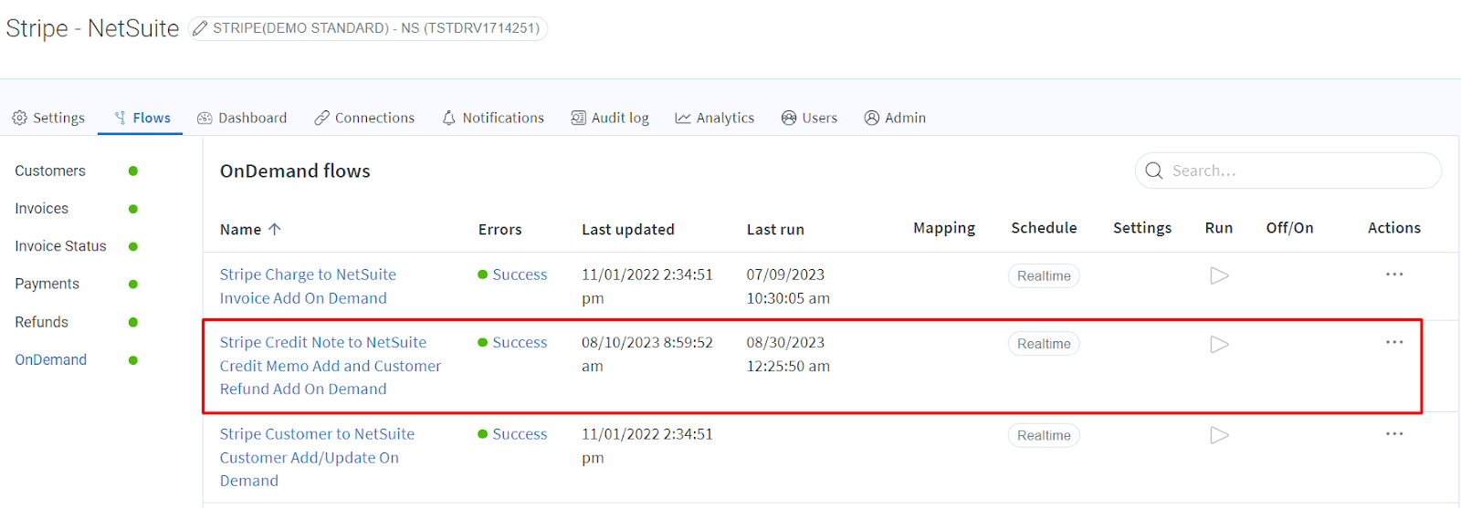
Task: Click green status dot next to Customers
Action: pyautogui.click(x=133, y=171)
